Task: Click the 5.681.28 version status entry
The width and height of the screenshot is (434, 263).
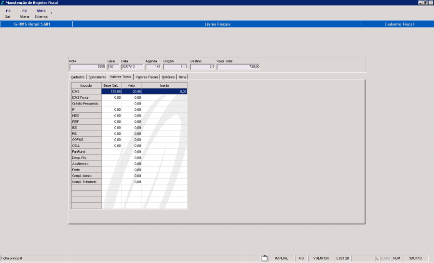Action: coord(342,258)
